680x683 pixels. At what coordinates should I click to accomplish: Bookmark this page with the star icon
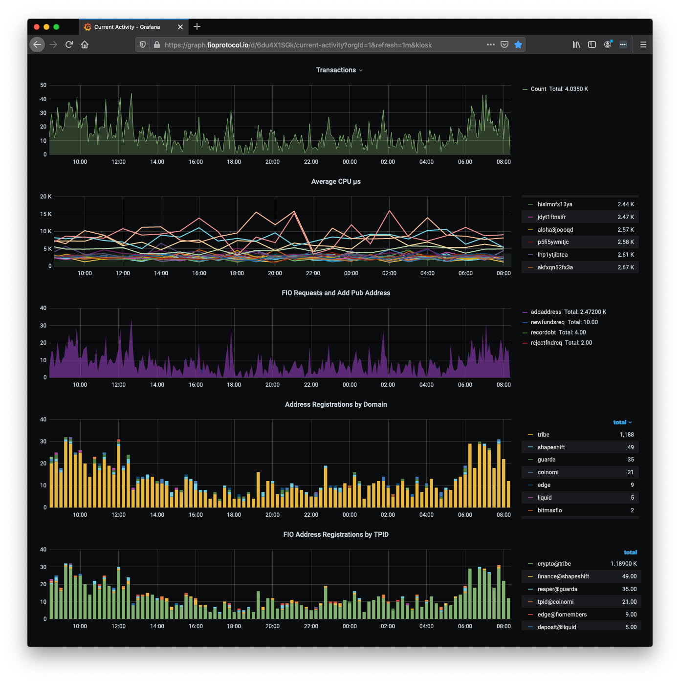518,44
